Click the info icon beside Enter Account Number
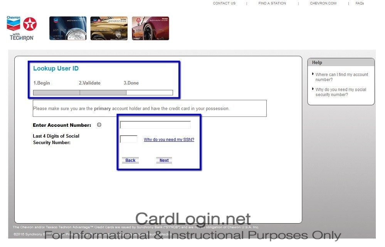Image resolution: width=385 pixels, height=247 pixels. click(x=99, y=125)
